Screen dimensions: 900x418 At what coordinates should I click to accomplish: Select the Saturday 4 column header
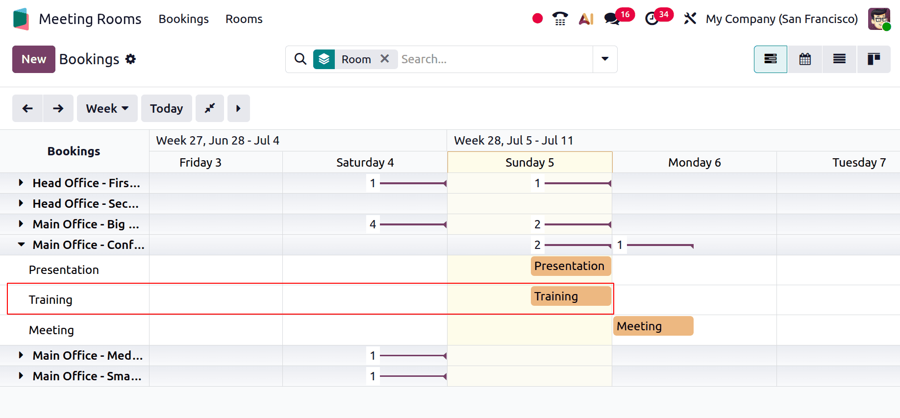pyautogui.click(x=365, y=162)
